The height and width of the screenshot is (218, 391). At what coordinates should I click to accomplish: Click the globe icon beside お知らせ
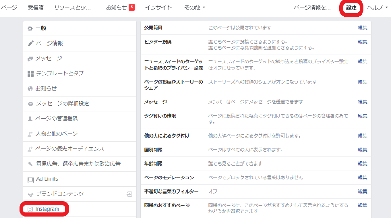point(30,88)
